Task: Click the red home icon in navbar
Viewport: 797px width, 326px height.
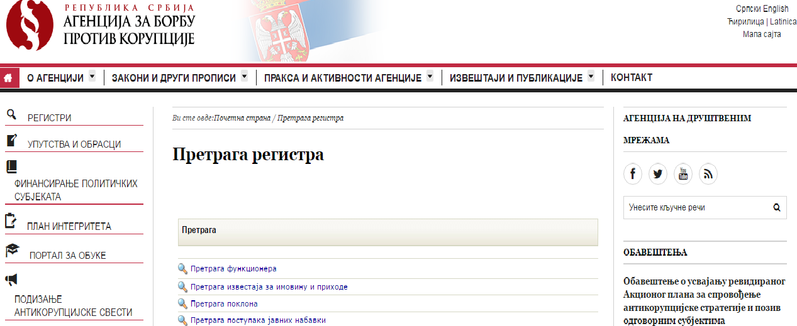Action: click(9, 78)
